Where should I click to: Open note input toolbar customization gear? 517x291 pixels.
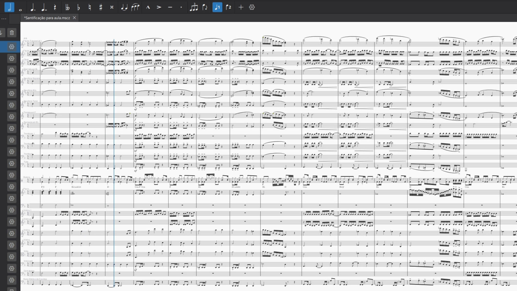point(252,7)
